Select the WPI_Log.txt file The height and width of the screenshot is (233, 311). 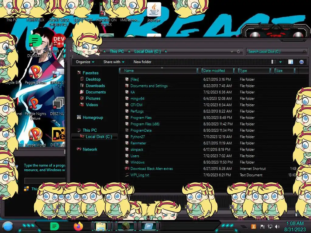pyautogui.click(x=140, y=175)
